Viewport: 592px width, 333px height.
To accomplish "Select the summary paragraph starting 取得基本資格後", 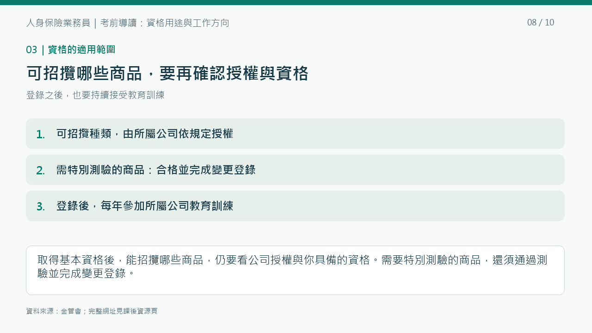I will coord(292,266).
